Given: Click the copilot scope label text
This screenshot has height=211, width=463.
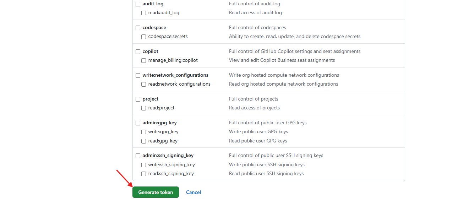Looking at the screenshot, I should (151, 52).
